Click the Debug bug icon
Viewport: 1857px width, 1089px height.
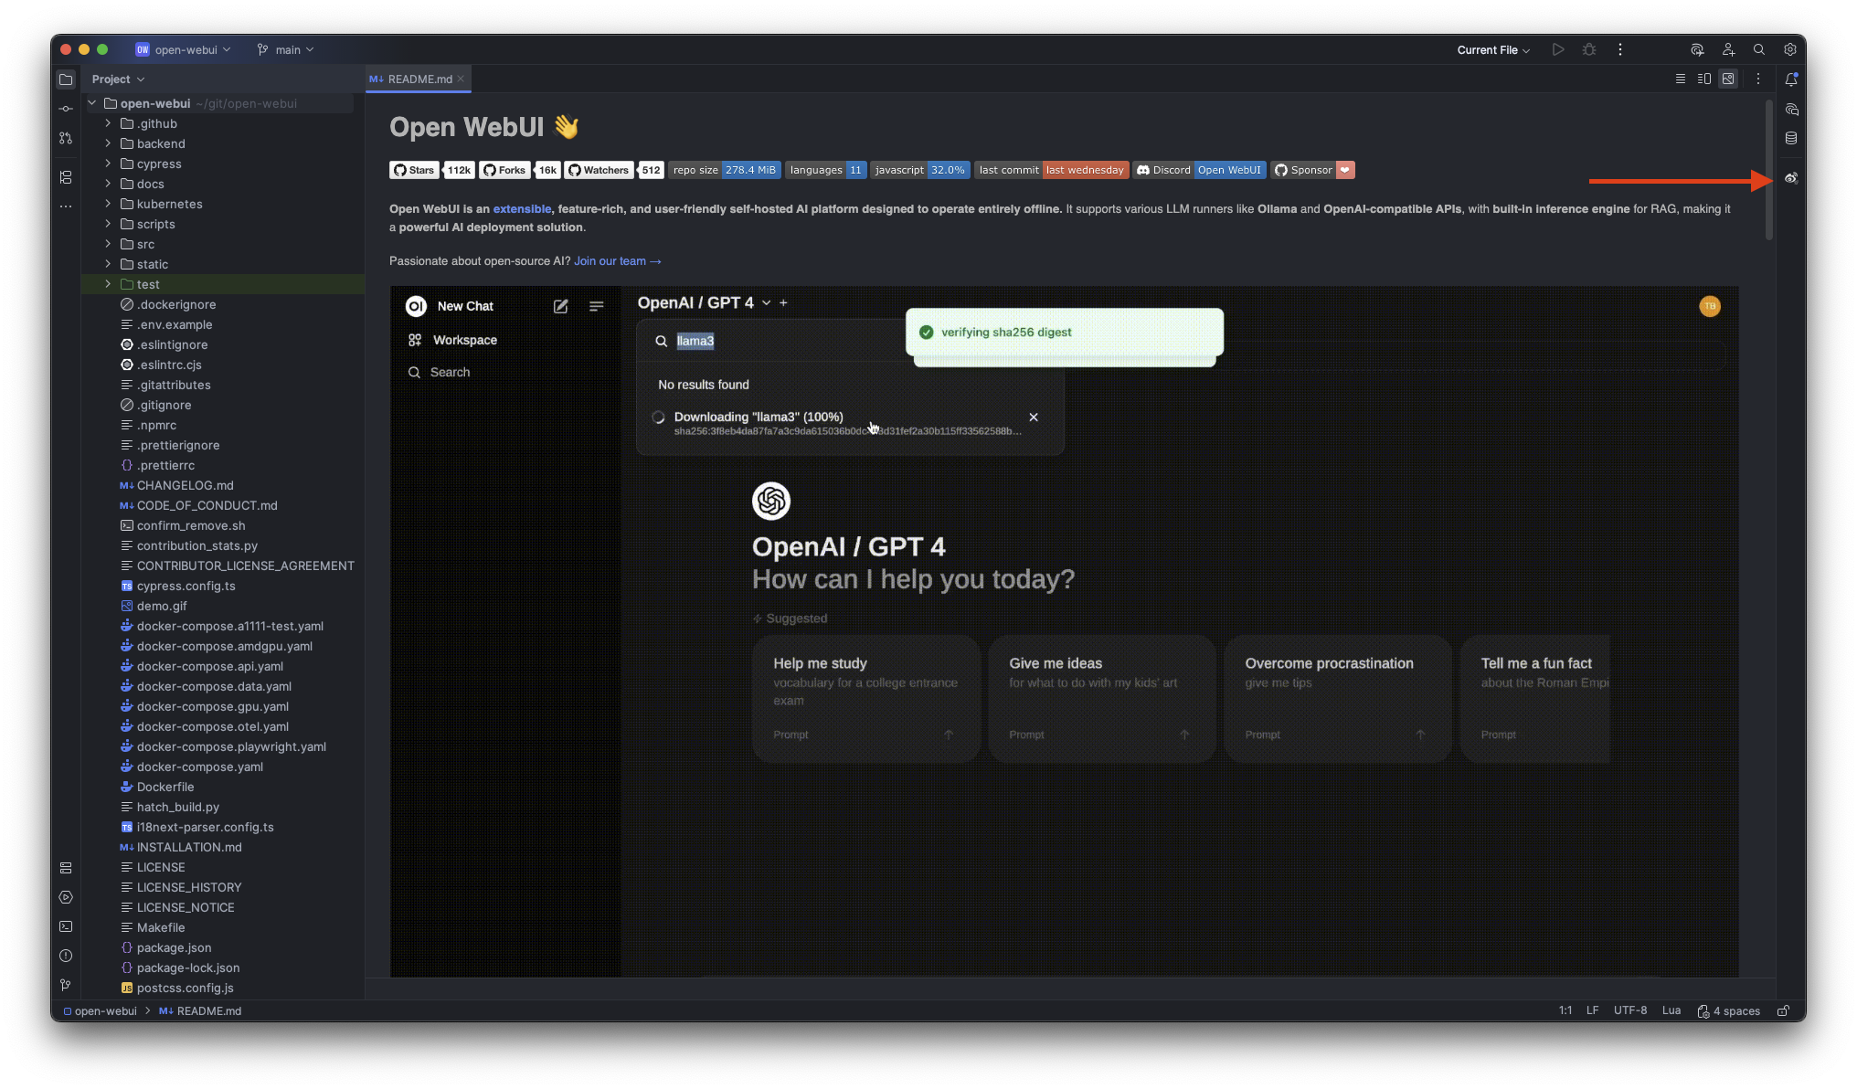[1589, 49]
